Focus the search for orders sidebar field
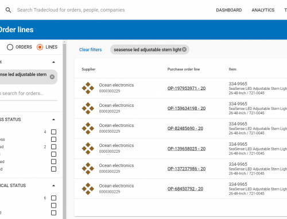 point(28,93)
